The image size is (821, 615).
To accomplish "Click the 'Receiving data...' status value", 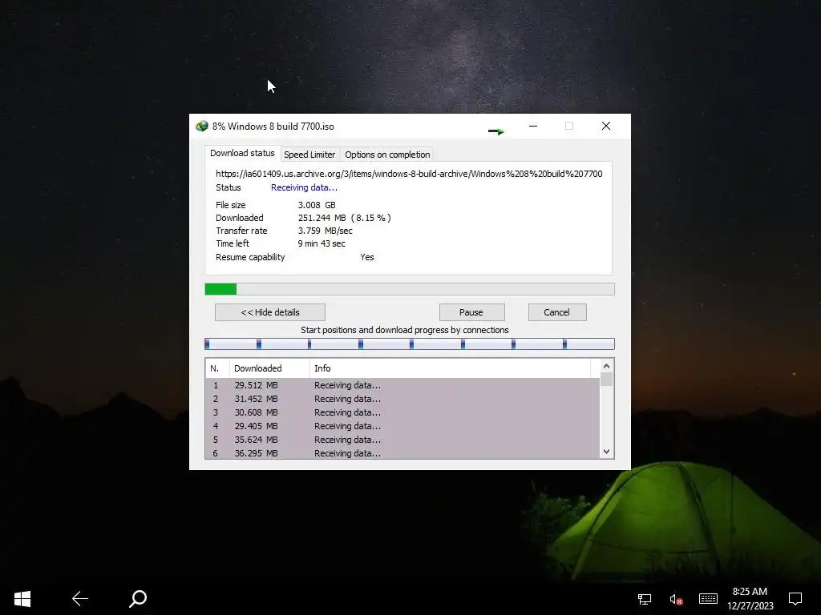I will [x=304, y=187].
